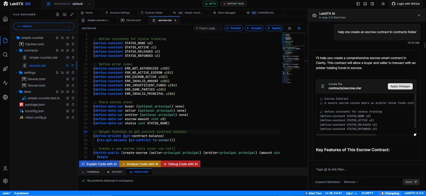Open the Minimize dropdown in chat
This screenshot has height=196, width=426.
351,182
